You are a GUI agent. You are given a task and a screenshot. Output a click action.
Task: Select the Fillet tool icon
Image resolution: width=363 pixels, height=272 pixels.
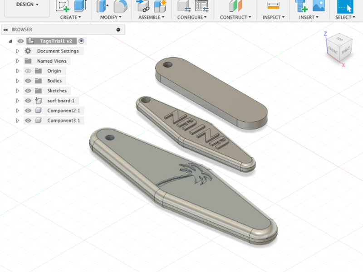click(120, 6)
